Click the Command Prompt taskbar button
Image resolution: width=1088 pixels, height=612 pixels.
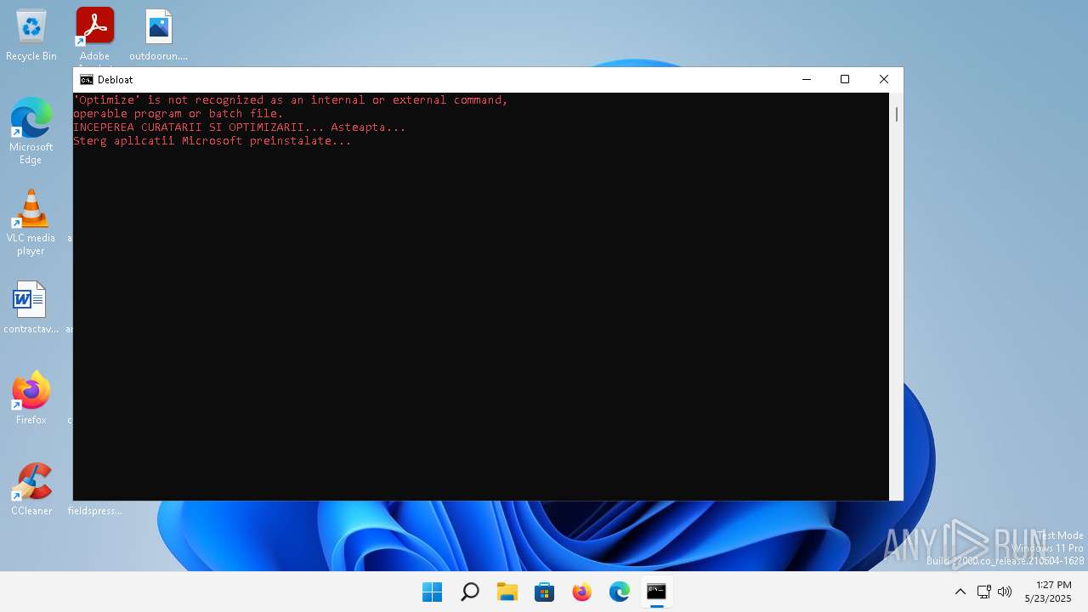657,592
